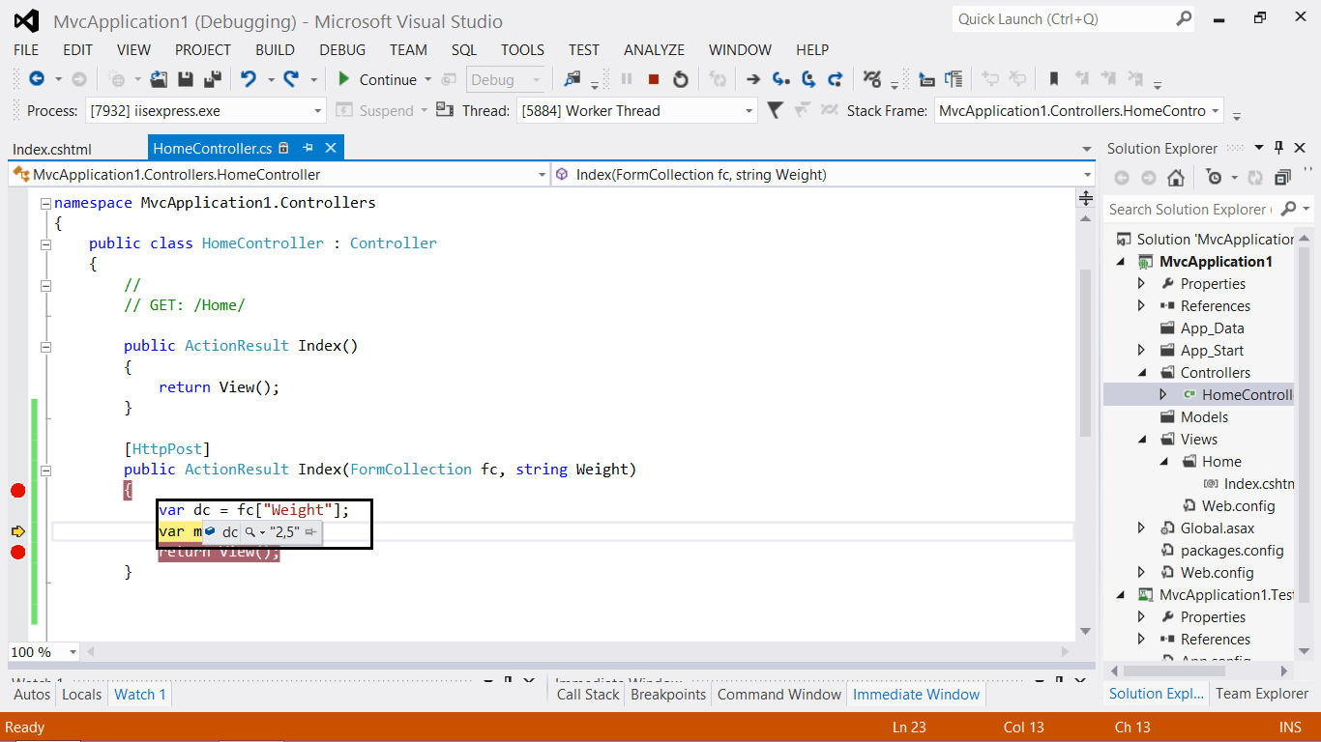Open the ANALYZE menu
The height and width of the screenshot is (742, 1321).
click(654, 49)
